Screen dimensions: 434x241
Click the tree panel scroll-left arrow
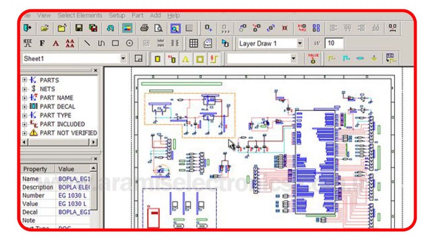pos(24,142)
